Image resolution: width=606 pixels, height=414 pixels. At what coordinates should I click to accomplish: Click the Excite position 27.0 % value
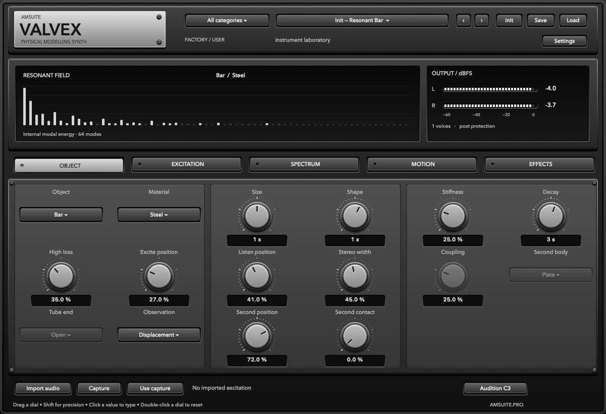pos(159,300)
